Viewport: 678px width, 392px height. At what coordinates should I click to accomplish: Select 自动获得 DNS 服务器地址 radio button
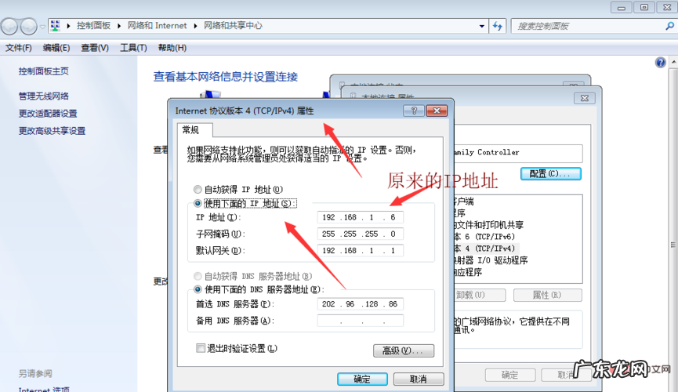coord(198,276)
